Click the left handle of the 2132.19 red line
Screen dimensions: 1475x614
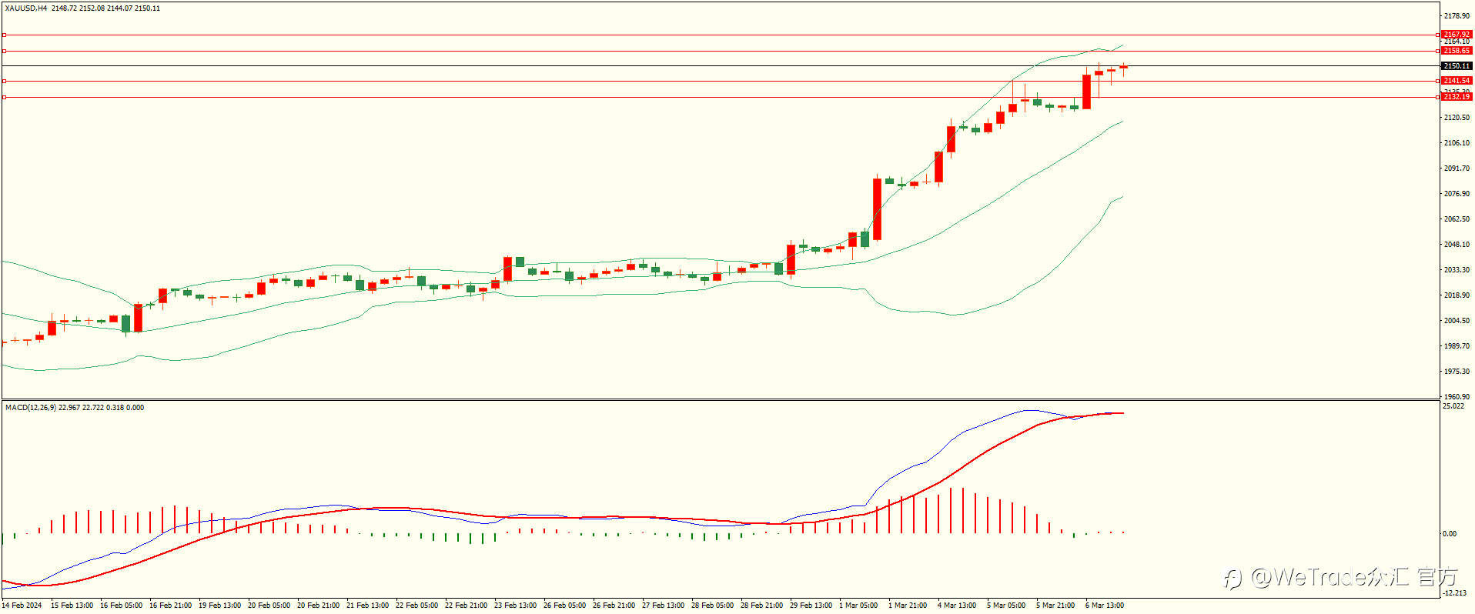tap(4, 97)
